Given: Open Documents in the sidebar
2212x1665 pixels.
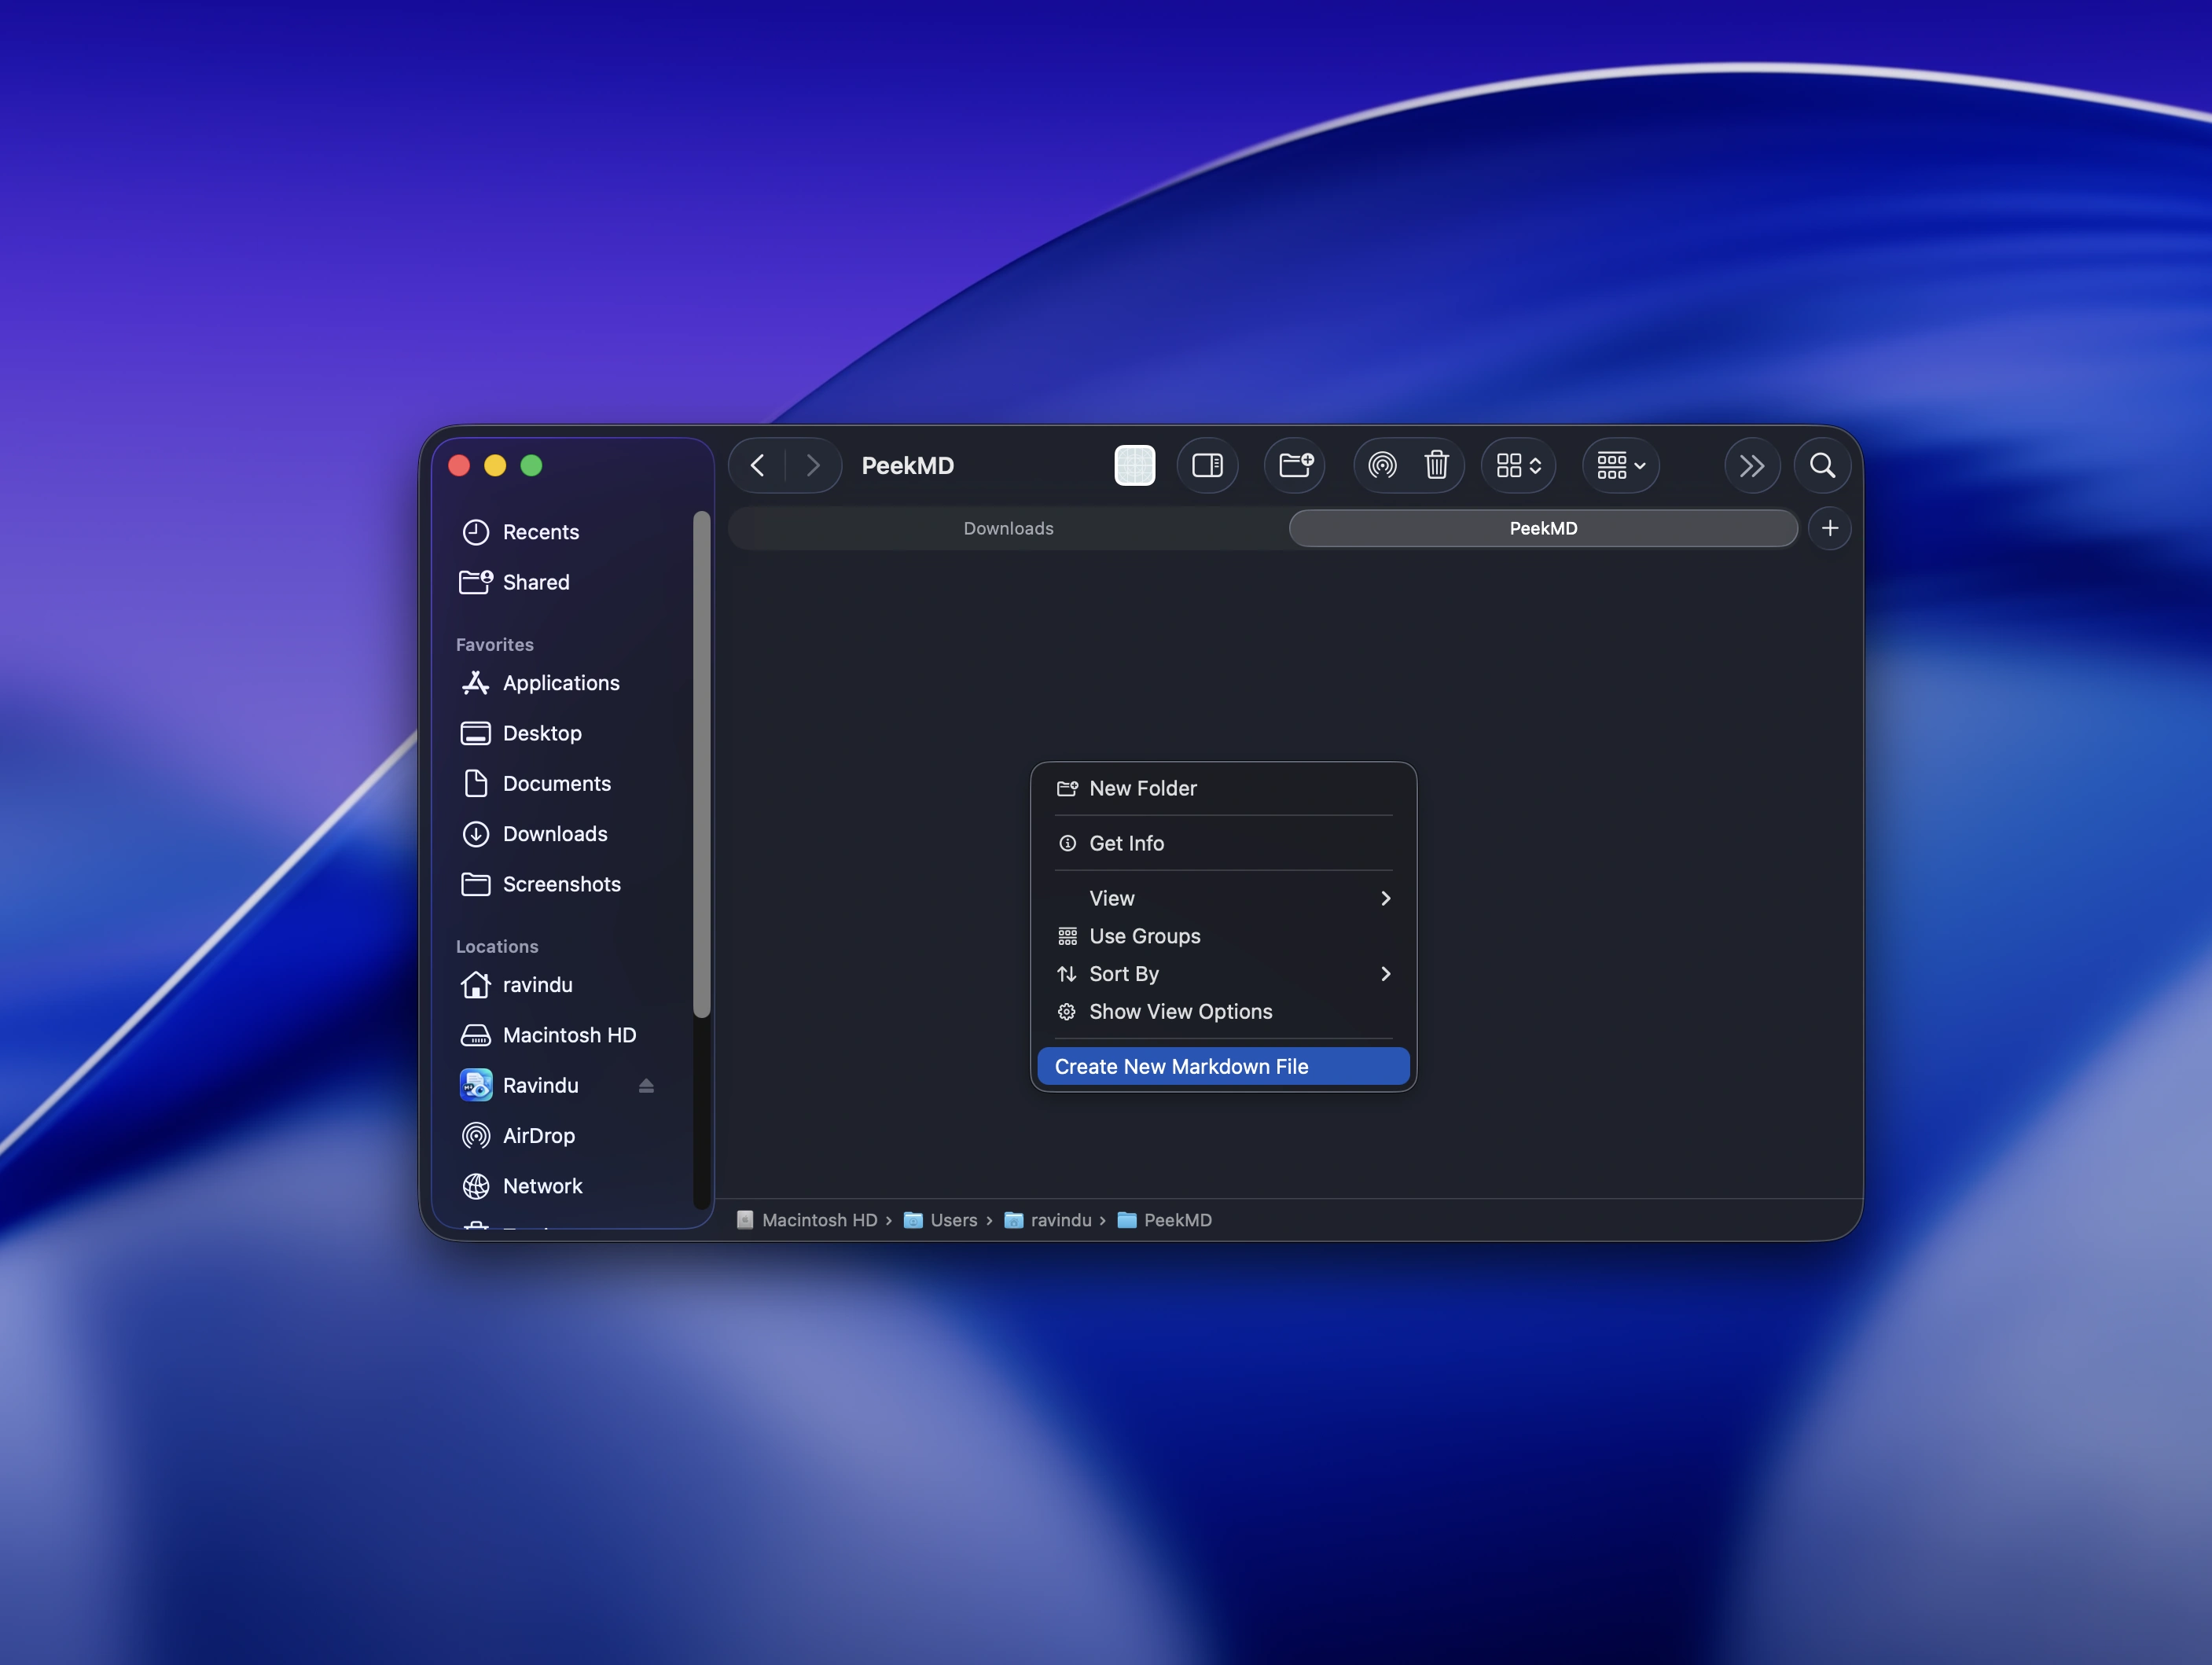Looking at the screenshot, I should [563, 783].
